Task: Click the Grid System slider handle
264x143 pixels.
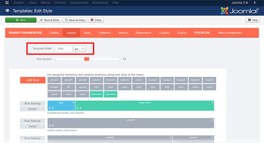Action: pyautogui.click(x=86, y=59)
